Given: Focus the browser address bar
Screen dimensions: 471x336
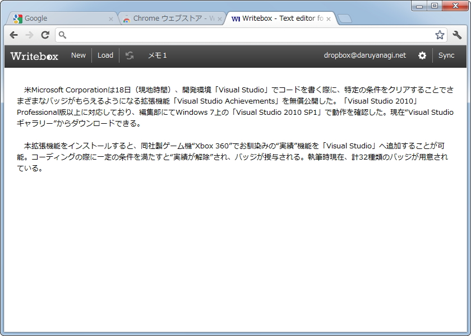Looking at the screenshot, I should pyautogui.click(x=251, y=35).
